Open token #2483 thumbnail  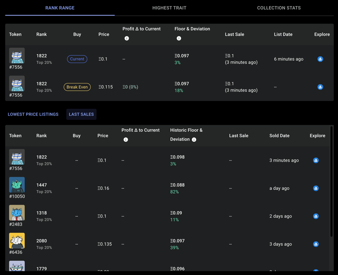pyautogui.click(x=17, y=213)
